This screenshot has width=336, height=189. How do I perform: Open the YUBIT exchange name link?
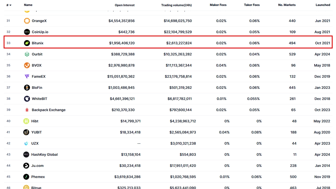(x=36, y=132)
